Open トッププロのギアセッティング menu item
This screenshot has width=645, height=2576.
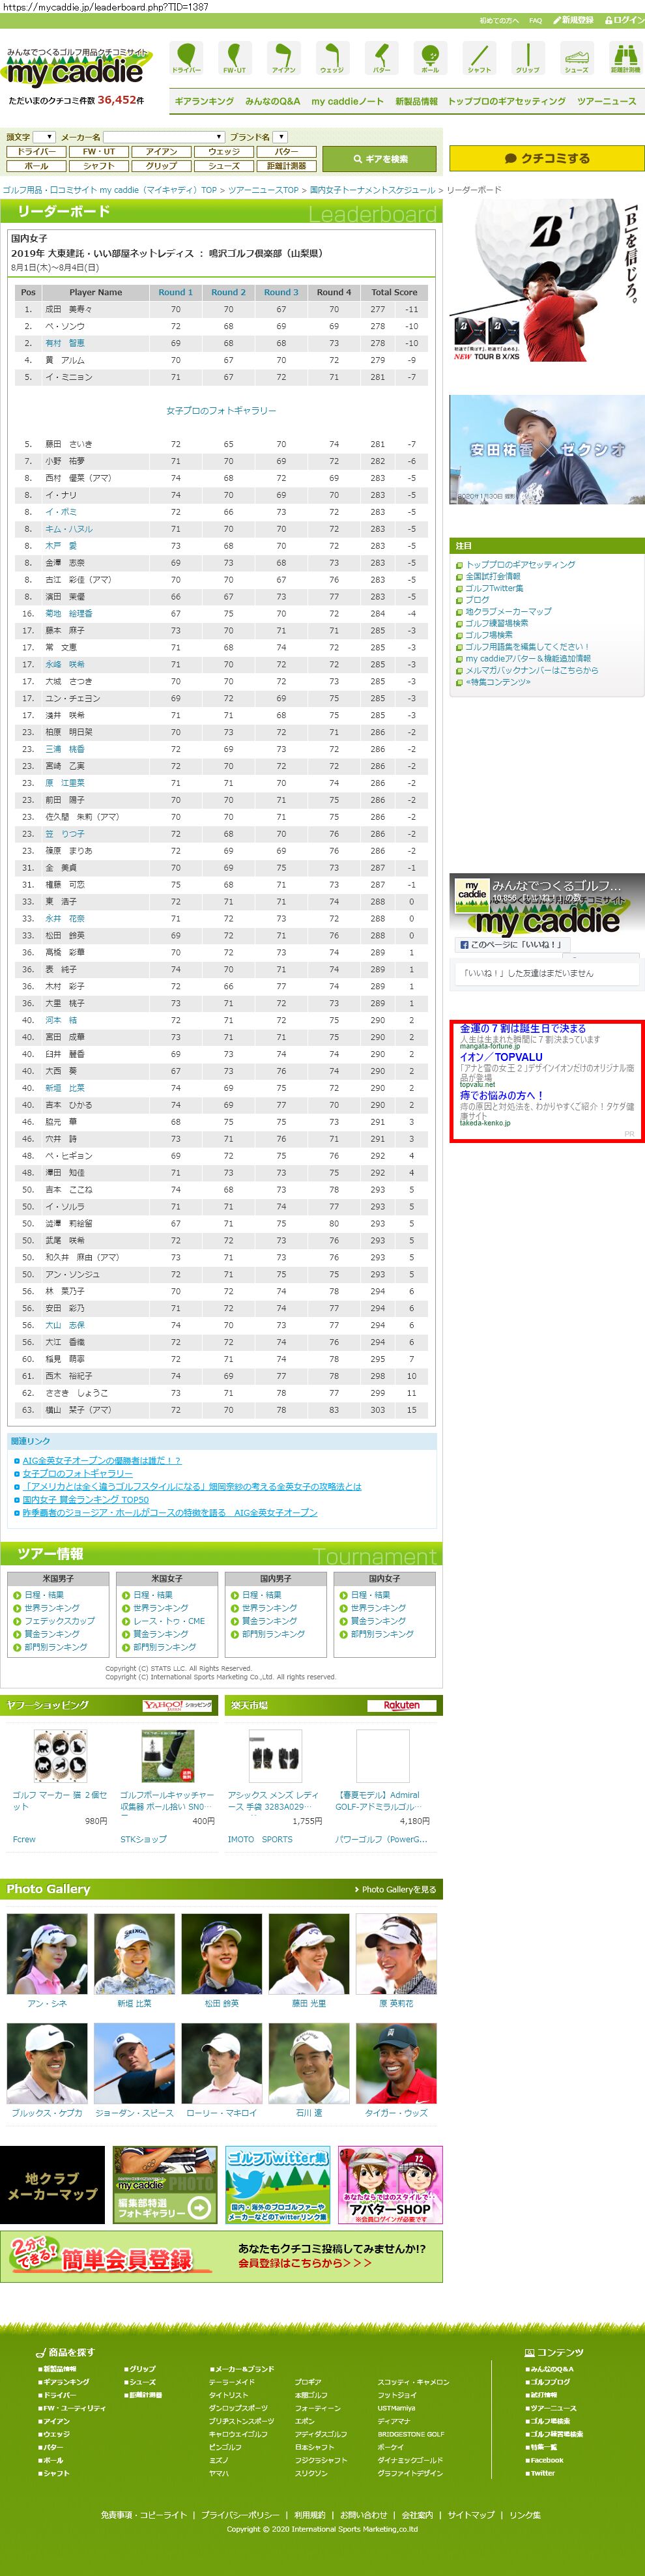coord(506,101)
